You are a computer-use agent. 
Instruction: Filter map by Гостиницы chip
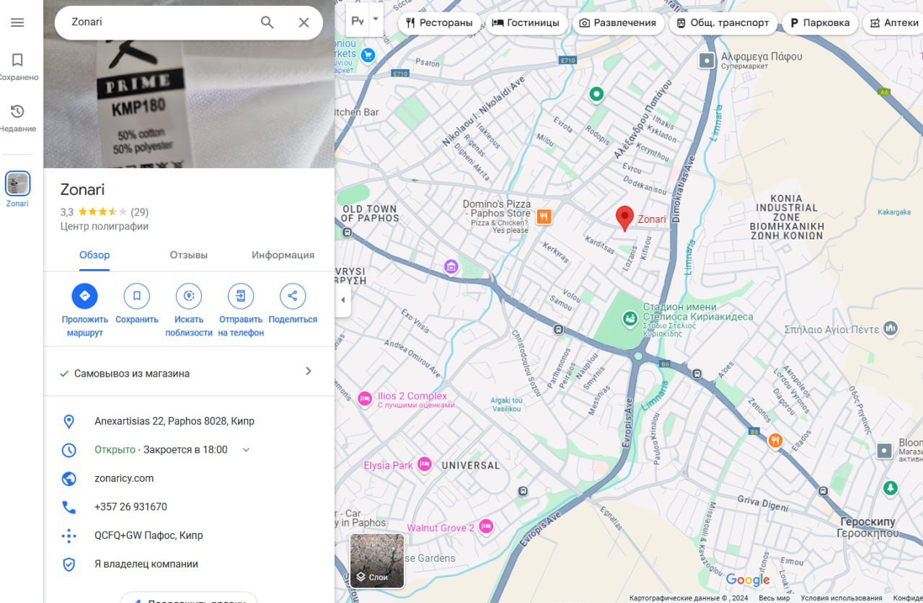point(526,23)
